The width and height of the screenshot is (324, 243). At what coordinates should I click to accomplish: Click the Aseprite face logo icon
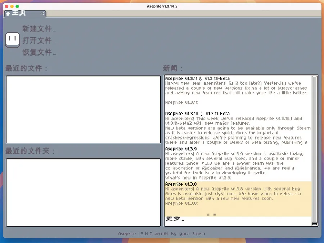(13, 40)
